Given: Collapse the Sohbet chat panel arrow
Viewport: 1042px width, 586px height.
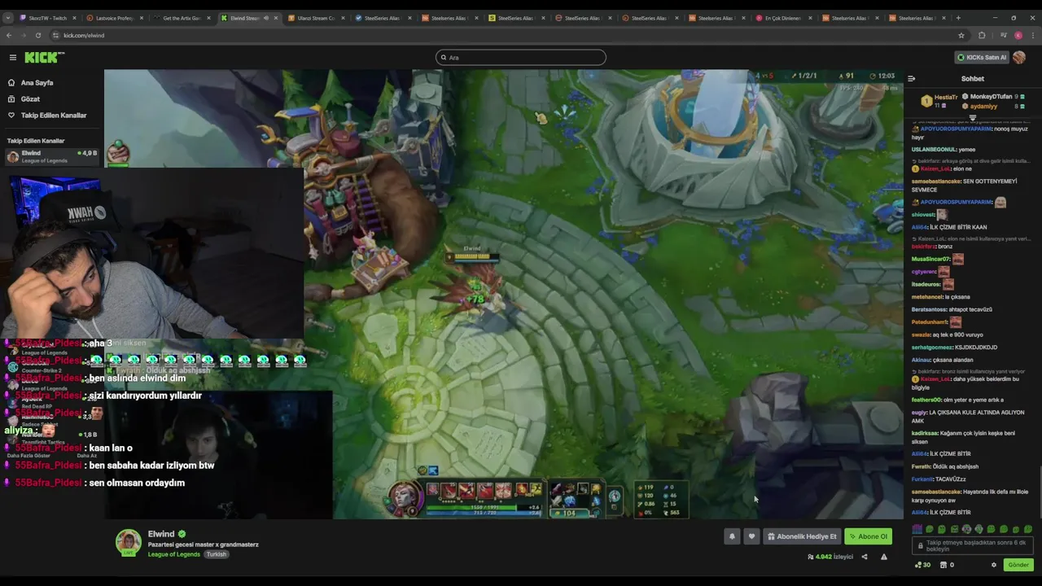Looking at the screenshot, I should (x=911, y=79).
